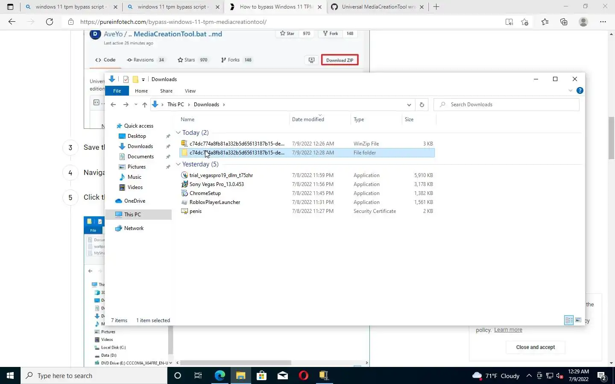Open Task View on taskbar
615x384 pixels.
[x=198, y=375]
